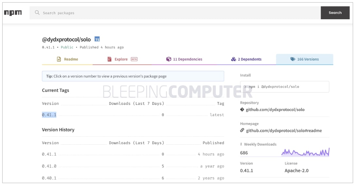Click the 'Current Tags' heading
This screenshot has width=355, height=185.
point(56,90)
